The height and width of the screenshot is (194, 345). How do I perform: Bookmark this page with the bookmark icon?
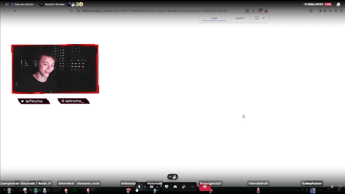pyautogui.click(x=71, y=11)
